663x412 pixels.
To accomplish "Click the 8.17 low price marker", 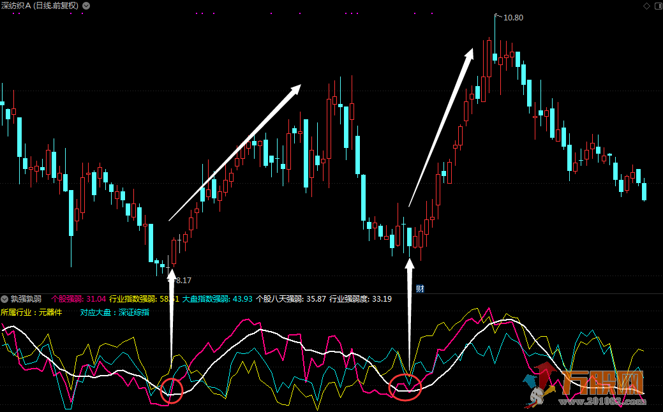I will pos(183,280).
